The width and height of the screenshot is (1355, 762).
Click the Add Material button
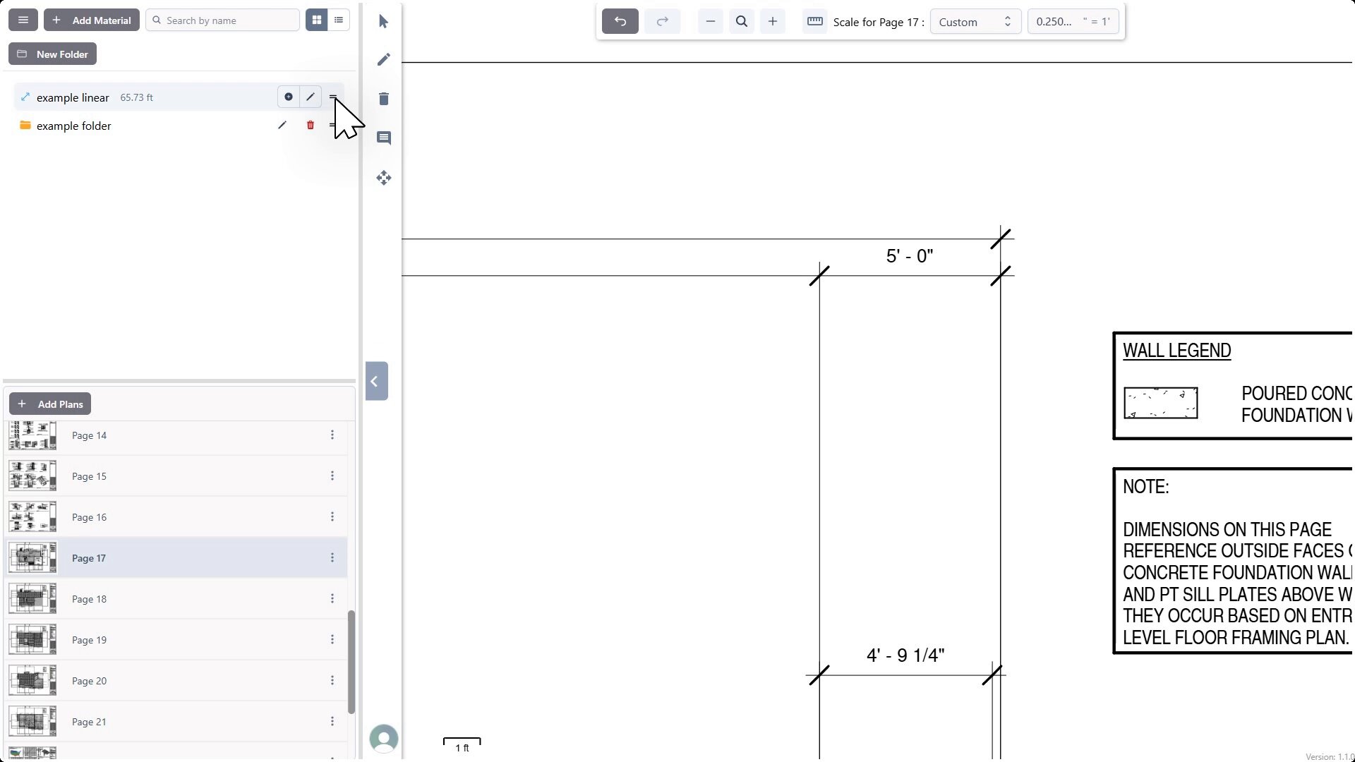pyautogui.click(x=92, y=20)
